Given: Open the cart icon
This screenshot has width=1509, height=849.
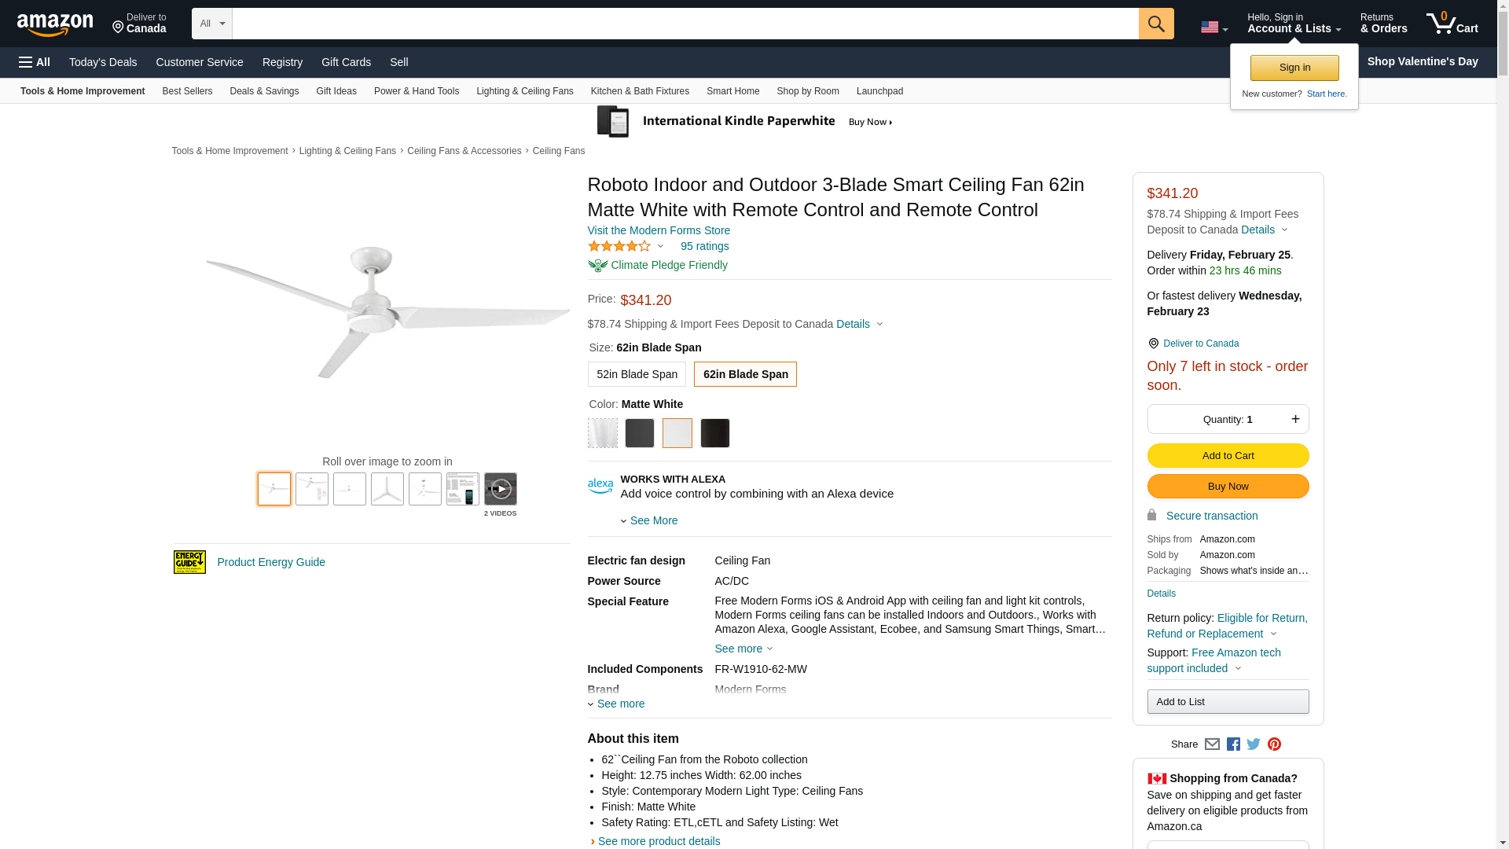Looking at the screenshot, I should click(x=1452, y=24).
